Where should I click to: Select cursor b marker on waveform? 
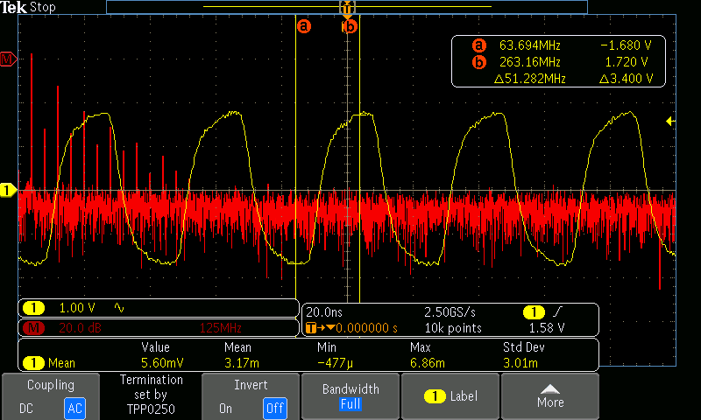pyautogui.click(x=350, y=27)
